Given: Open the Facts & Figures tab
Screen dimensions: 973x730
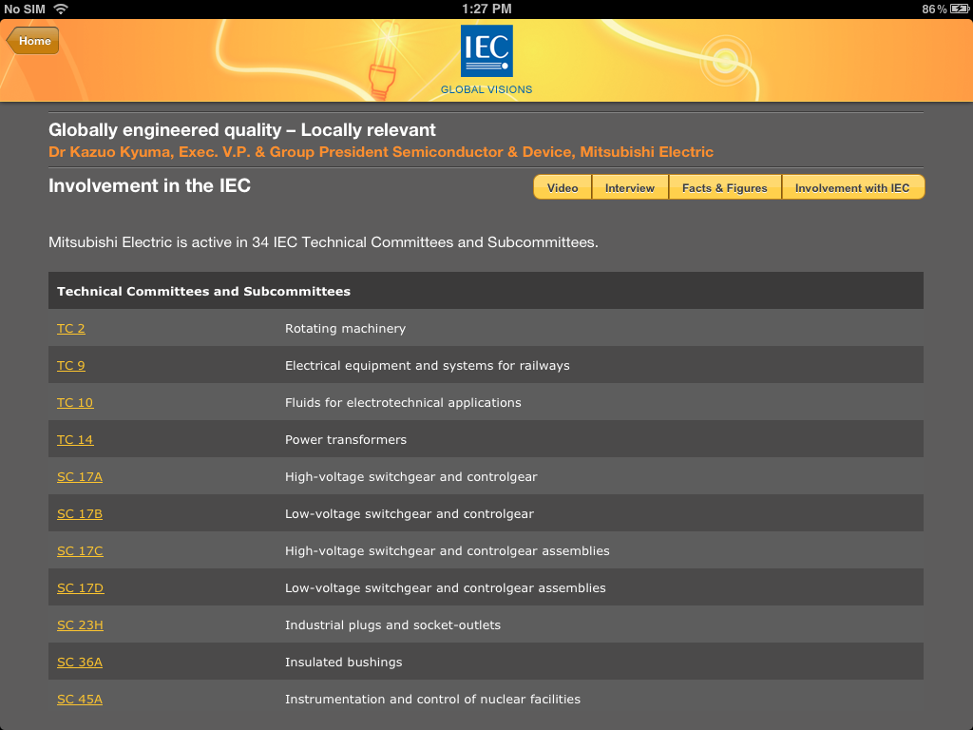Looking at the screenshot, I should [x=725, y=187].
